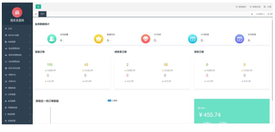Click the blue calendar 今日新增 icon
275x132 pixels.
click(x=193, y=39)
